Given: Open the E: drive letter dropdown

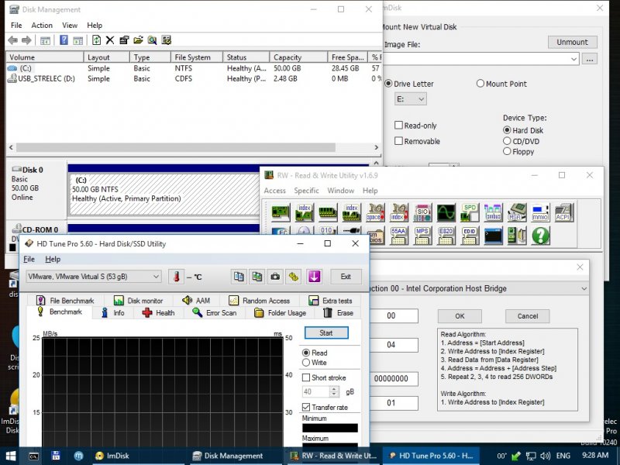Looking at the screenshot, I should point(411,99).
